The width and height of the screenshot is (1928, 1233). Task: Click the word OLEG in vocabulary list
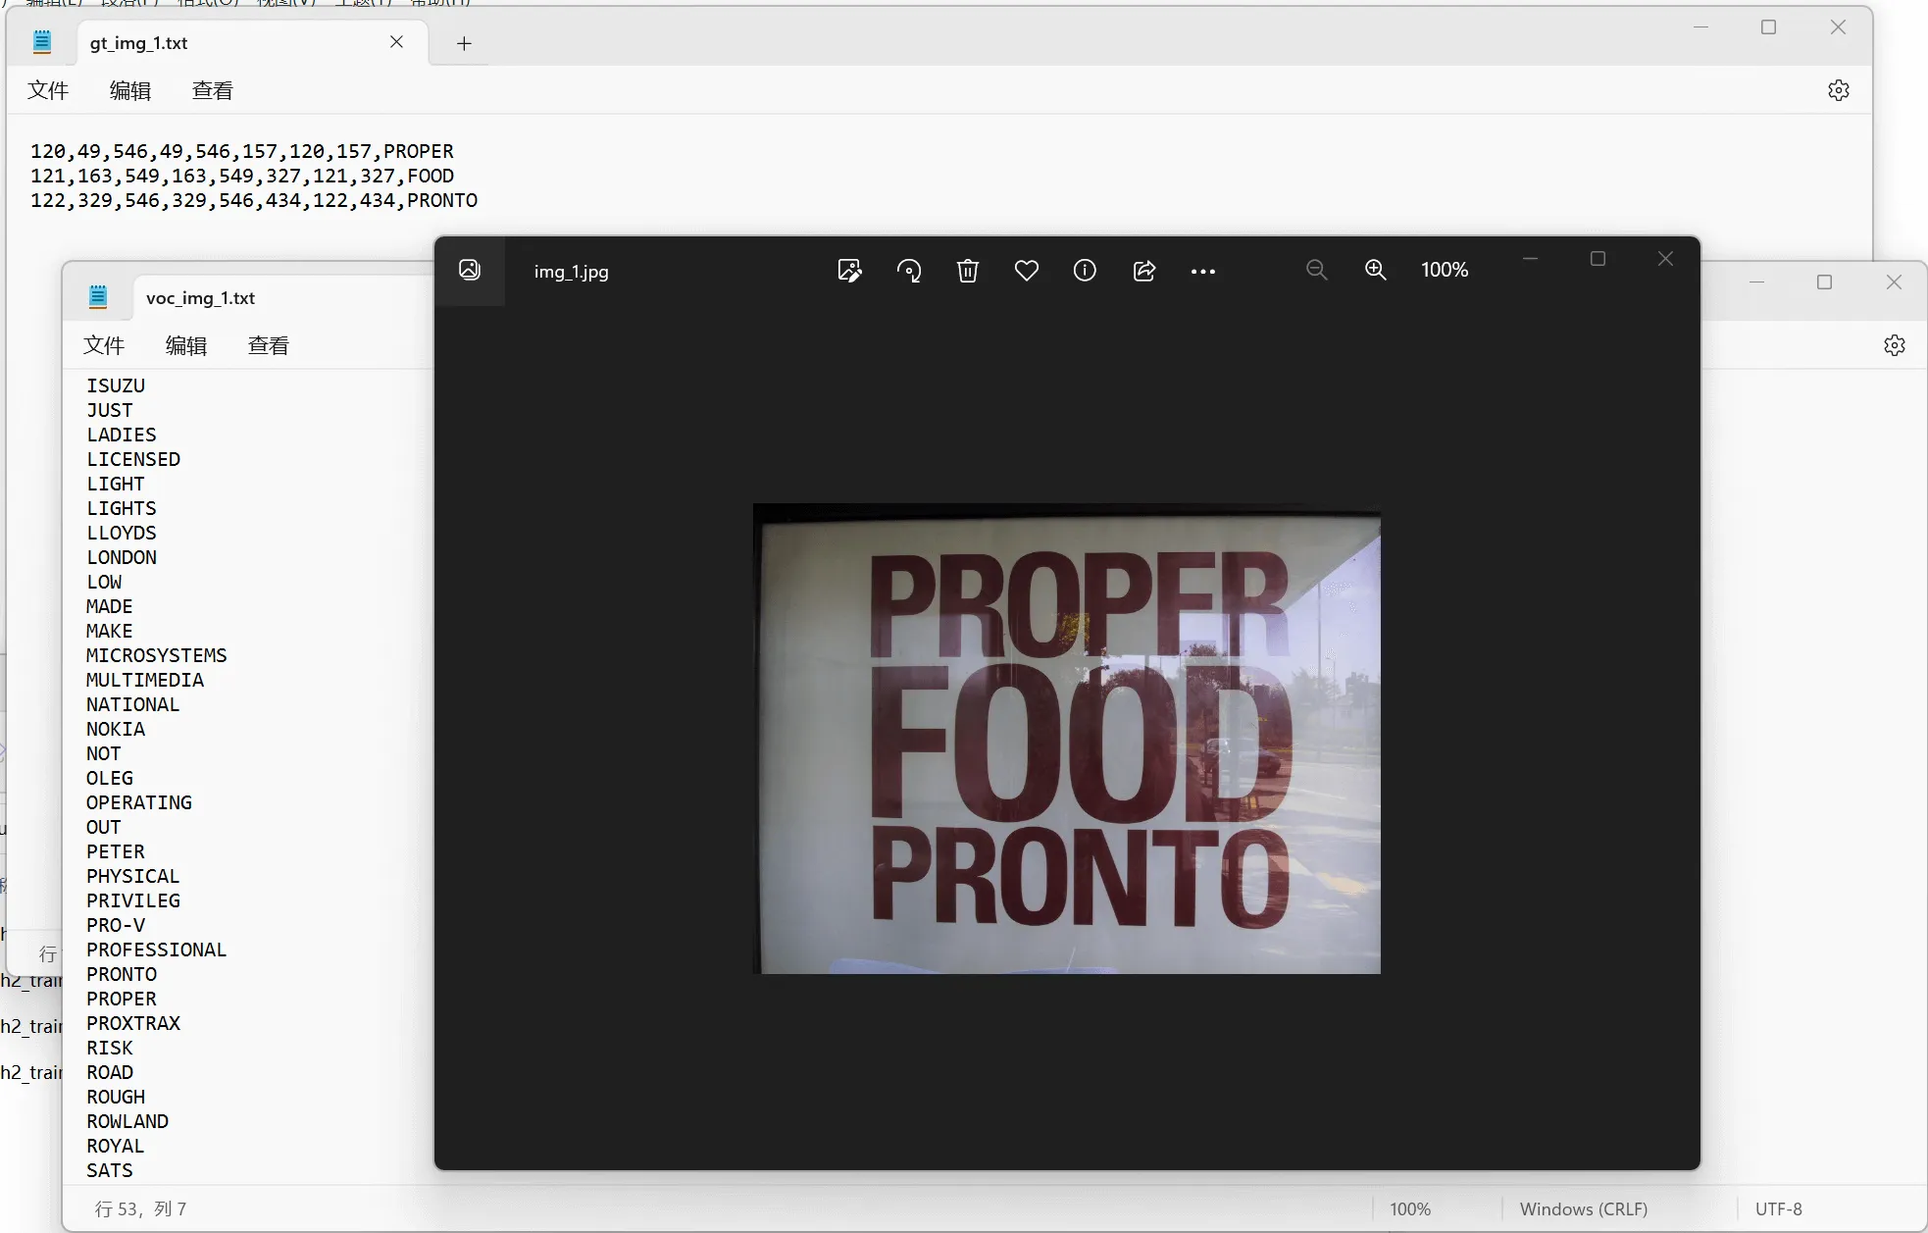click(110, 778)
